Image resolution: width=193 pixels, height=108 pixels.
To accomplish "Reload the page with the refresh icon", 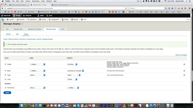I will coord(126,8).
